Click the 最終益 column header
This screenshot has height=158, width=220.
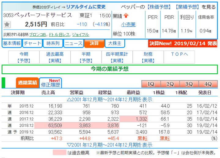pyautogui.click(x=133, y=93)
